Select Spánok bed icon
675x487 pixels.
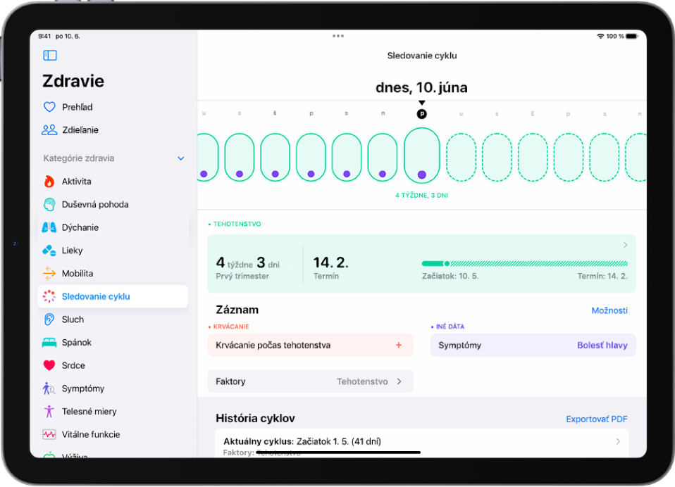49,343
